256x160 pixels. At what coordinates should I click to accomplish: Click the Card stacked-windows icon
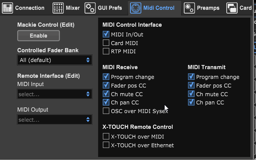[x=232, y=8]
